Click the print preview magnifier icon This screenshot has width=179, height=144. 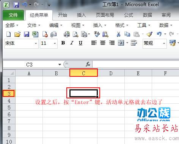(75, 34)
